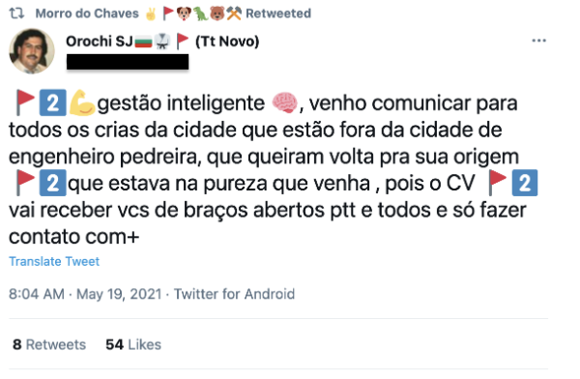Click the dinosaur emoji in retweeter name
This screenshot has width=580, height=379.
[200, 14]
